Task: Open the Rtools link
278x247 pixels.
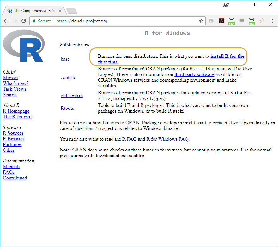Action: pyautogui.click(x=67, y=108)
